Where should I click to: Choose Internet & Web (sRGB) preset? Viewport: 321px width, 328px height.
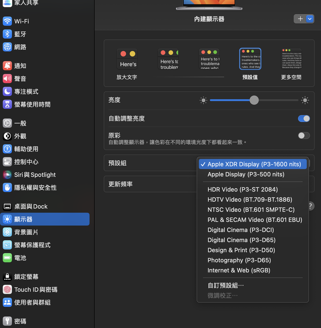253,270
